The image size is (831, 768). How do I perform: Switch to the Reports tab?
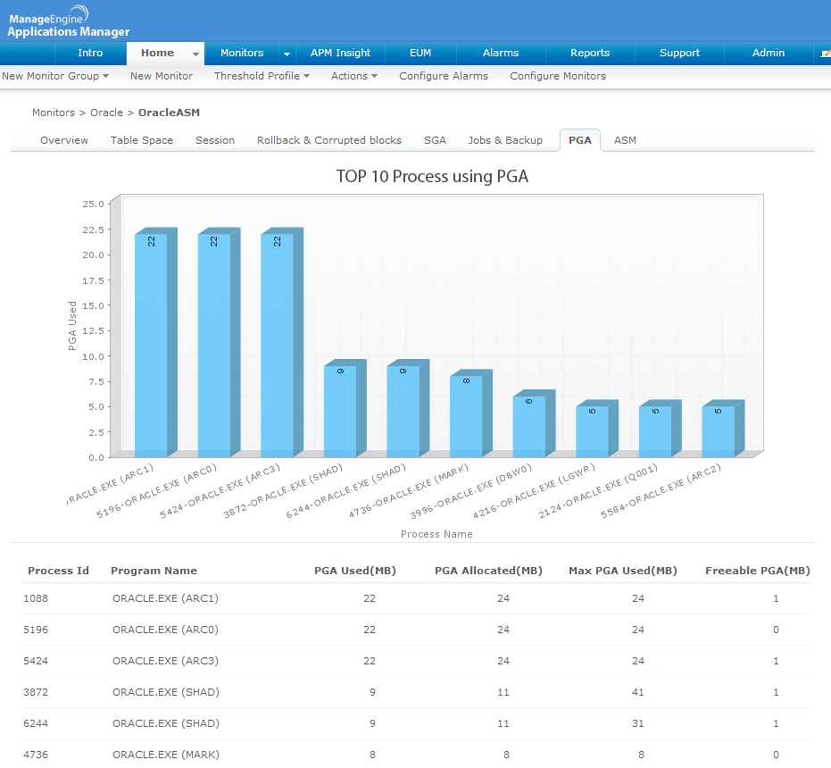tap(590, 53)
